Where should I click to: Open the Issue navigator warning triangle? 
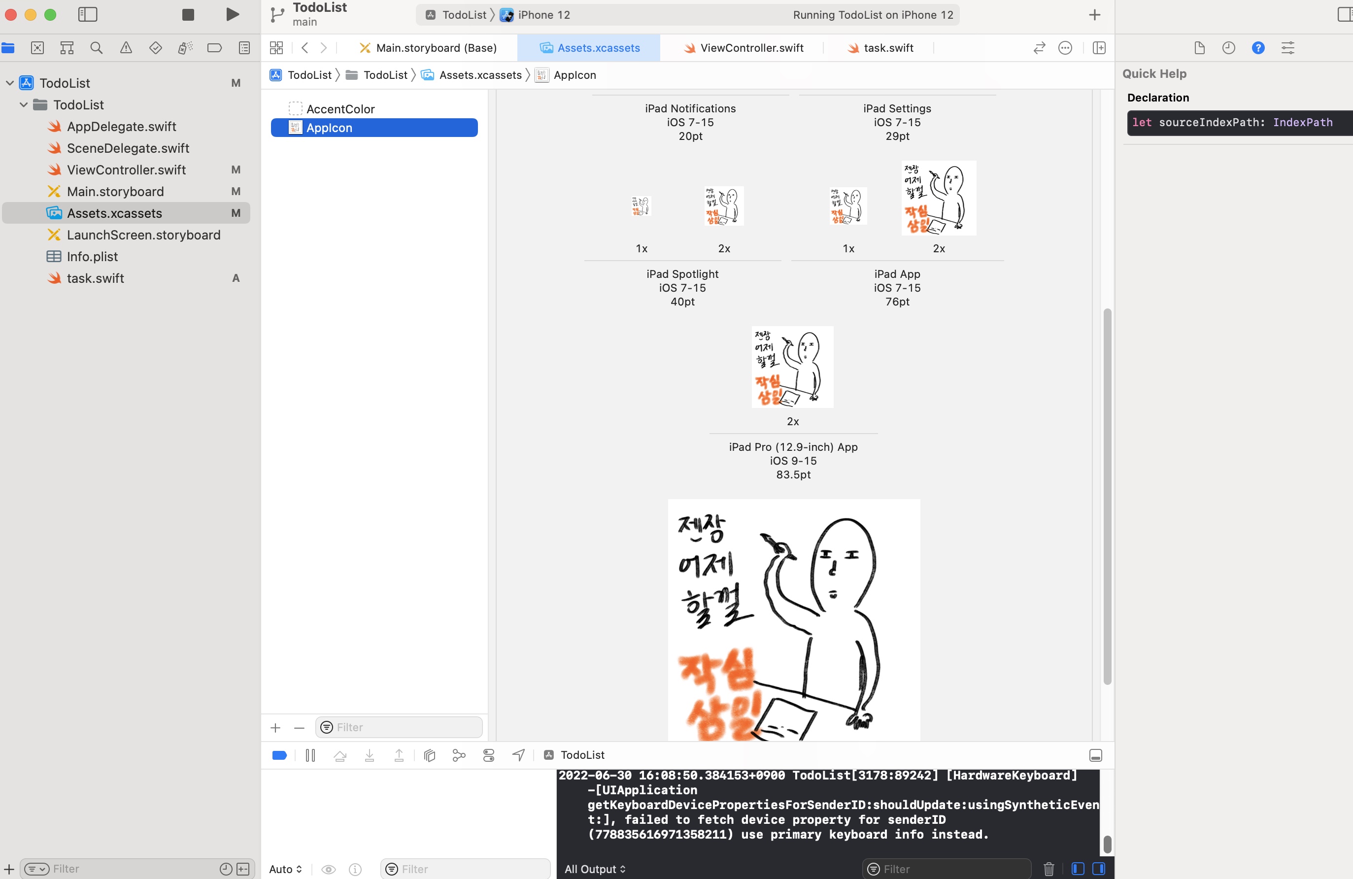click(x=126, y=48)
